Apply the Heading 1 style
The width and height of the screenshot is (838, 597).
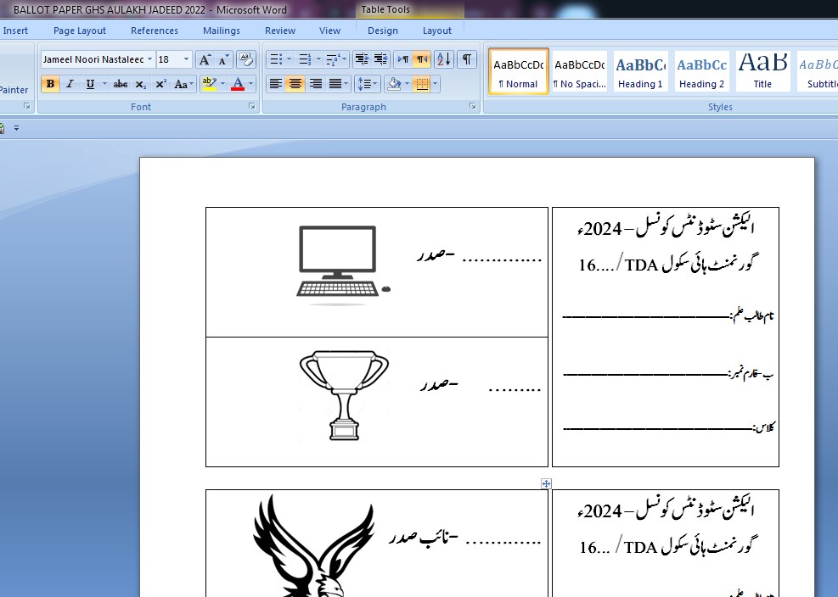coord(640,71)
